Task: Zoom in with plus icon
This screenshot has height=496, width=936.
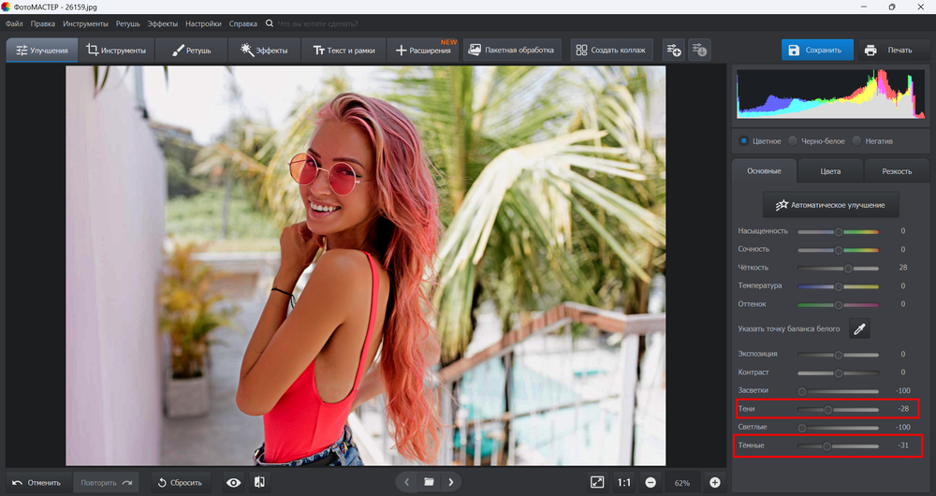Action: tap(714, 482)
